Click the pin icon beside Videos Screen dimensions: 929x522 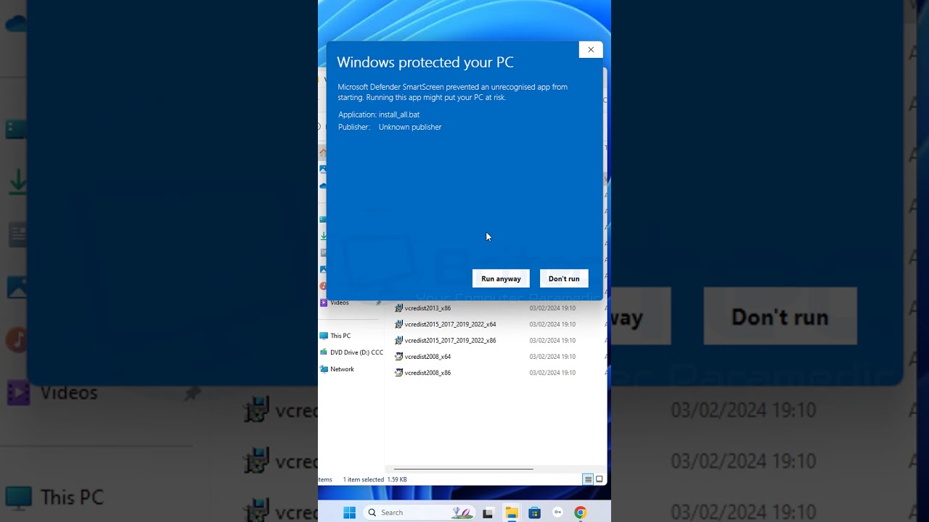pos(378,303)
